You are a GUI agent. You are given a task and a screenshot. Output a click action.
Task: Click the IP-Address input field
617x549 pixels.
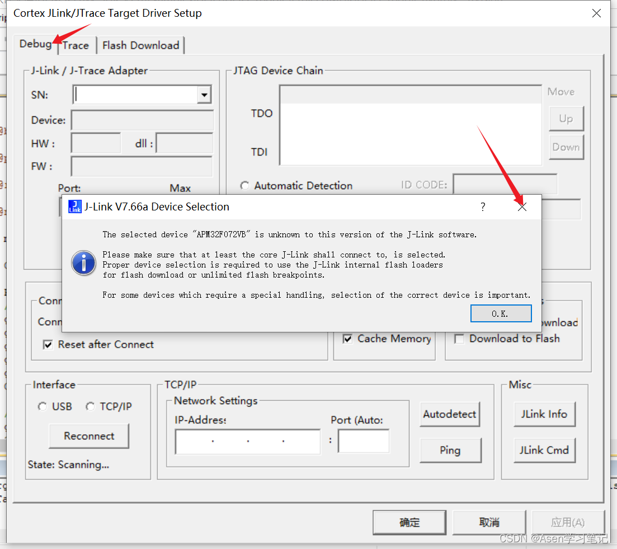[247, 442]
